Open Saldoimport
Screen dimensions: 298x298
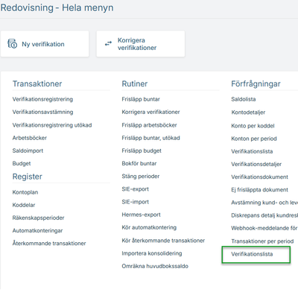[x=28, y=150]
